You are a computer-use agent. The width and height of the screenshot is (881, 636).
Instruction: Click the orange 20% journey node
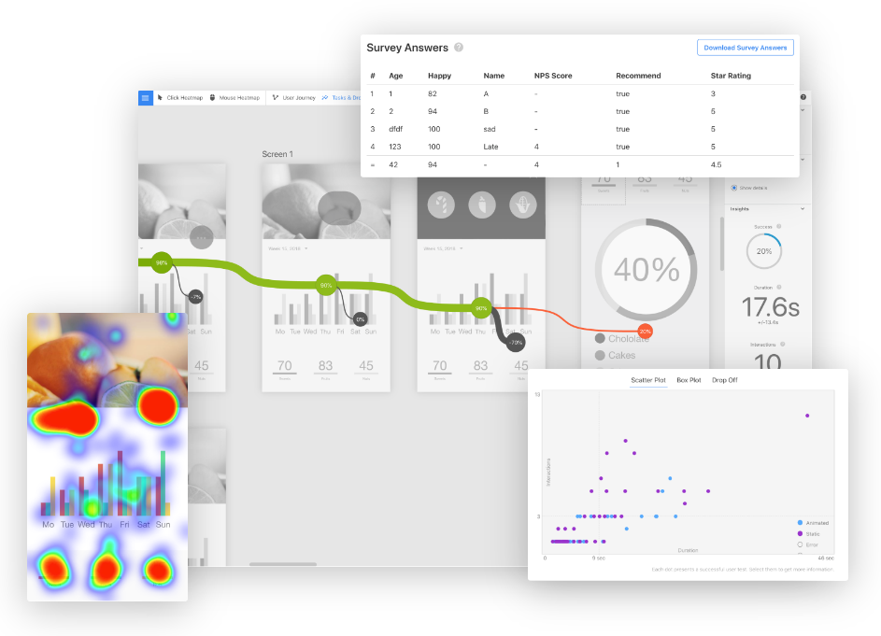click(x=645, y=332)
